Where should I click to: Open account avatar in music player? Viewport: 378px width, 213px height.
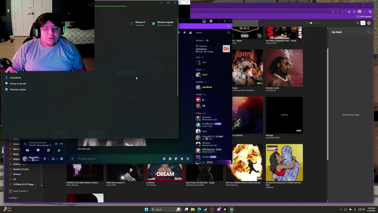click(x=369, y=23)
